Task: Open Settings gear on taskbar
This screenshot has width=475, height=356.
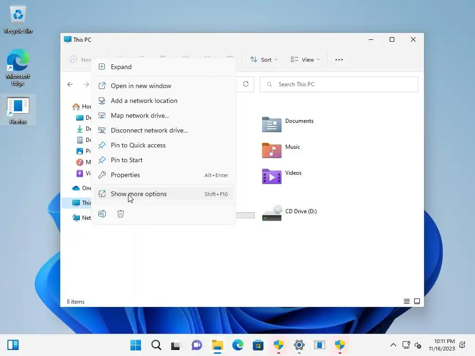Action: [x=299, y=345]
